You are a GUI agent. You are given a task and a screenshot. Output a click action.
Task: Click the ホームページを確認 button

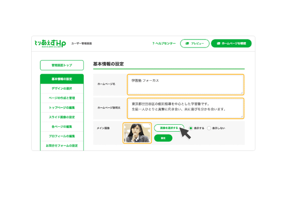[231, 44]
